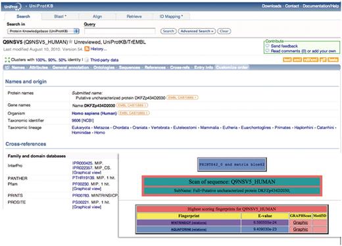Open Mammalia lineage link
Screen dimensions: 342x246
pyautogui.click(x=209, y=128)
